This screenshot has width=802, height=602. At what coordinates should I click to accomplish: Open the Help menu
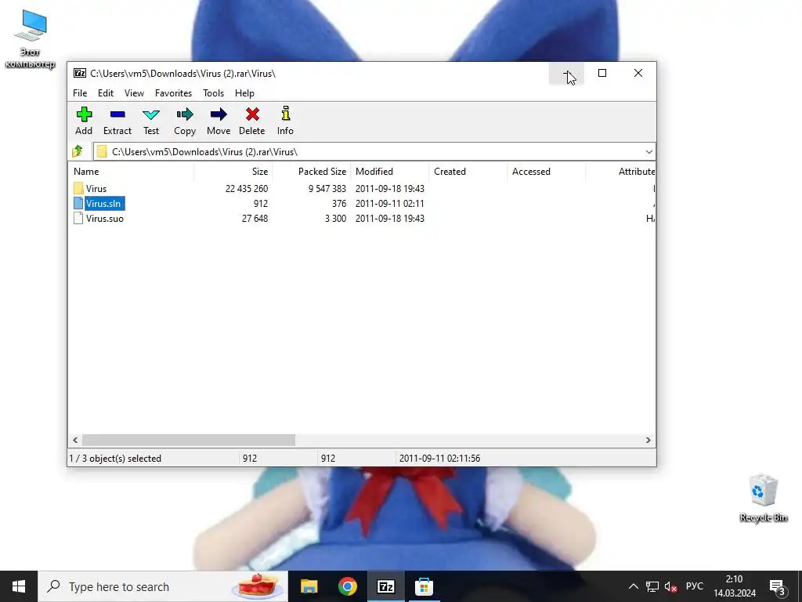pyautogui.click(x=244, y=93)
